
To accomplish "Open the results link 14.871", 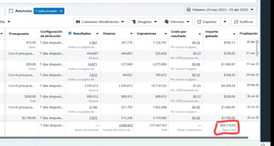I will pos(92,64).
